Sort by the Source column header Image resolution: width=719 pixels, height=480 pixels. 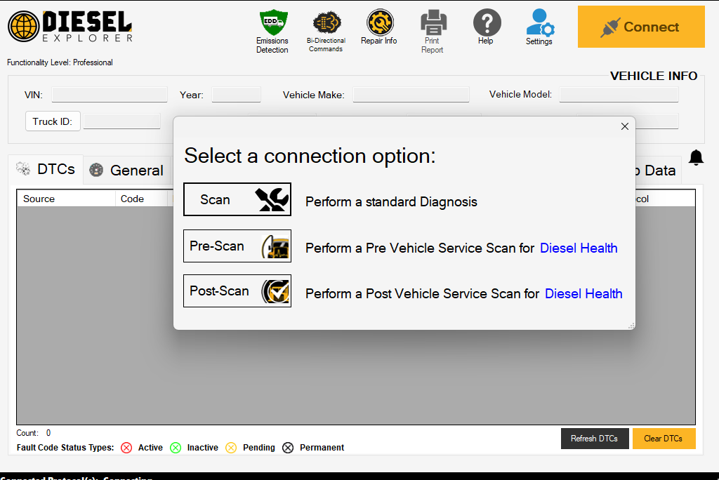(x=66, y=199)
